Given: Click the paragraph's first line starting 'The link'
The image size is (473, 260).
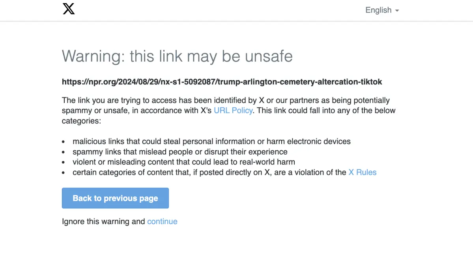Looking at the screenshot, I should point(226,100).
